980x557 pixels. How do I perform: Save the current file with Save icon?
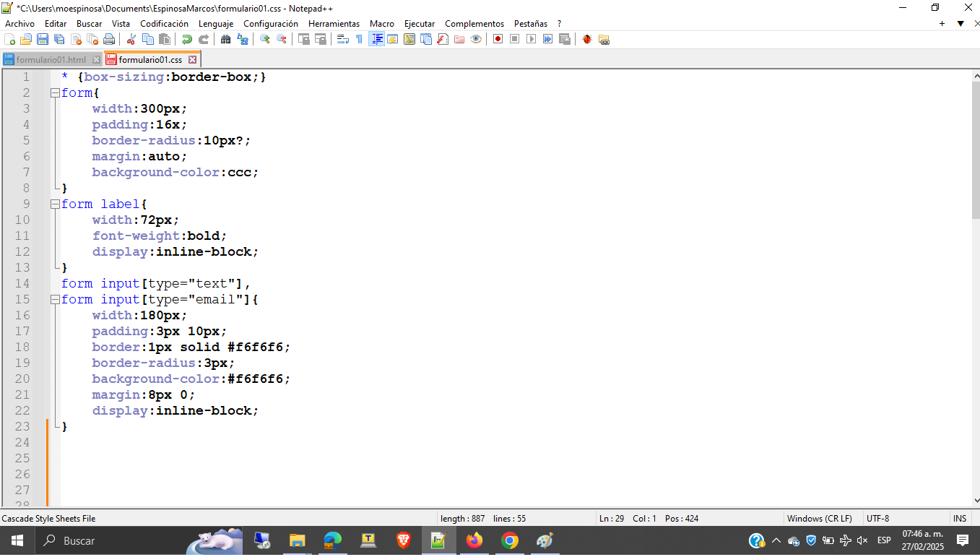(43, 39)
